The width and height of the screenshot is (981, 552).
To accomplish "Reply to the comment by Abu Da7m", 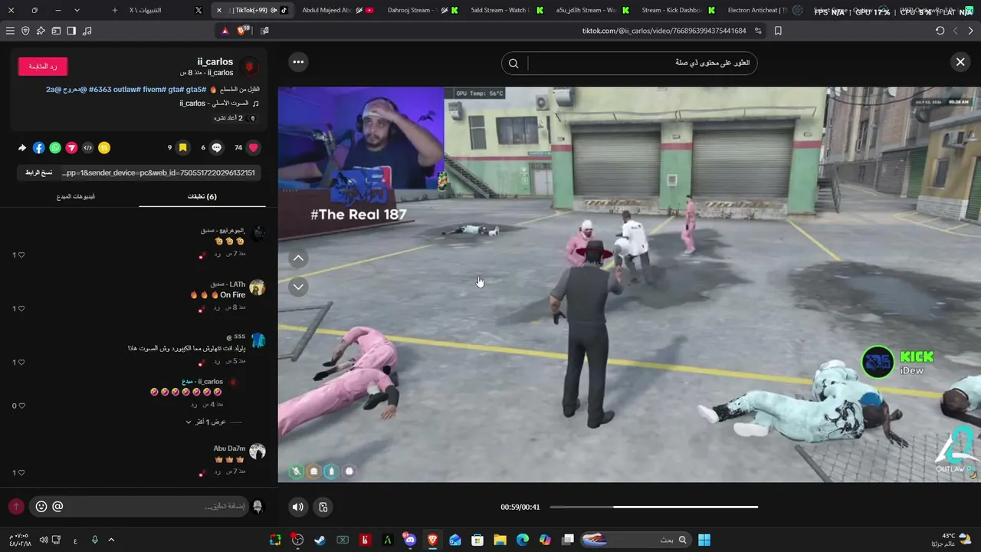I will (x=218, y=472).
